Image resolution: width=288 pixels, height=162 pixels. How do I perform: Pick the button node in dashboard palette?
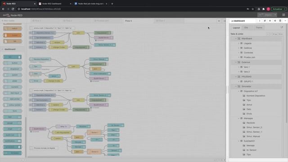(13, 63)
